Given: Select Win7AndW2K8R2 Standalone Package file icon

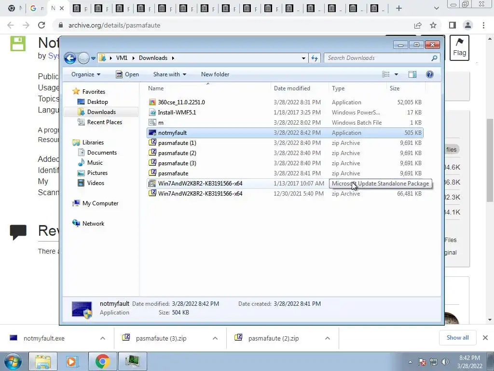Looking at the screenshot, I should [152, 183].
